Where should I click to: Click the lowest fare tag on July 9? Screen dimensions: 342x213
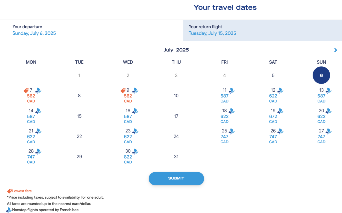pyautogui.click(x=123, y=91)
